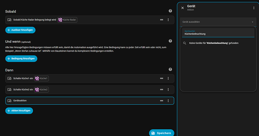259x136 pixels.
Task: Click search magnifier icon in device results
Action: (x=185, y=43)
